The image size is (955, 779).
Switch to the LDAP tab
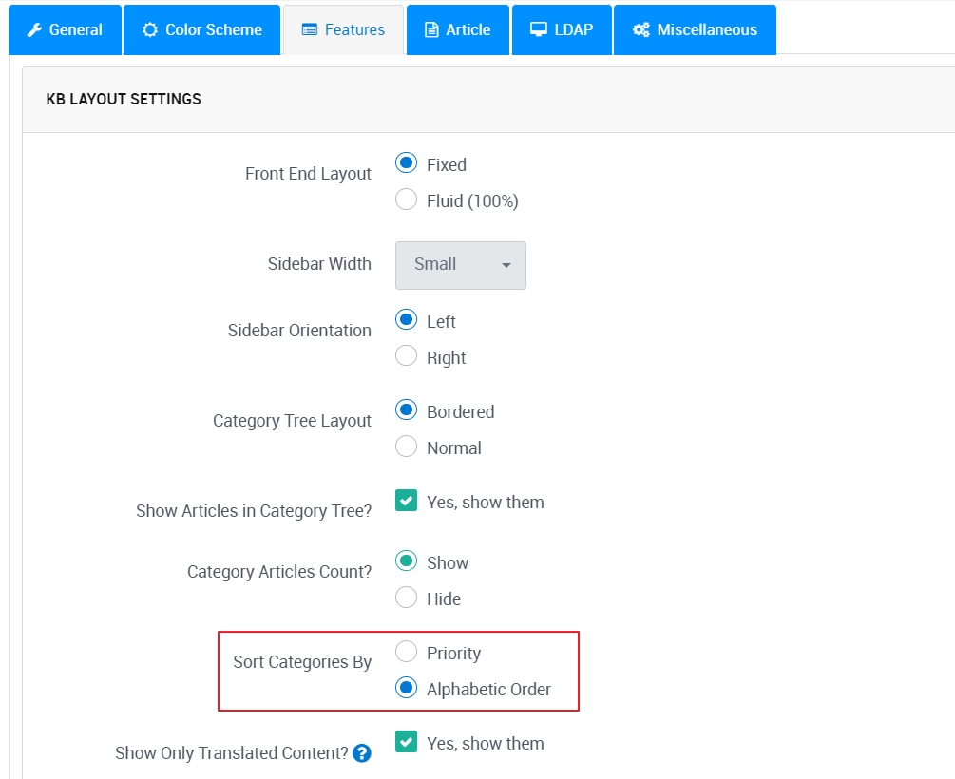click(561, 29)
